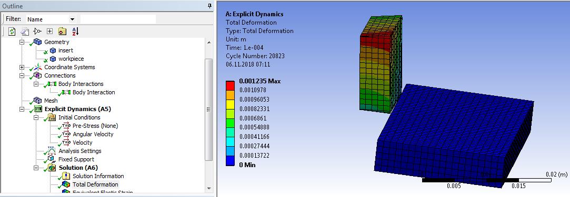Select the workpiece geometry body

click(x=71, y=59)
